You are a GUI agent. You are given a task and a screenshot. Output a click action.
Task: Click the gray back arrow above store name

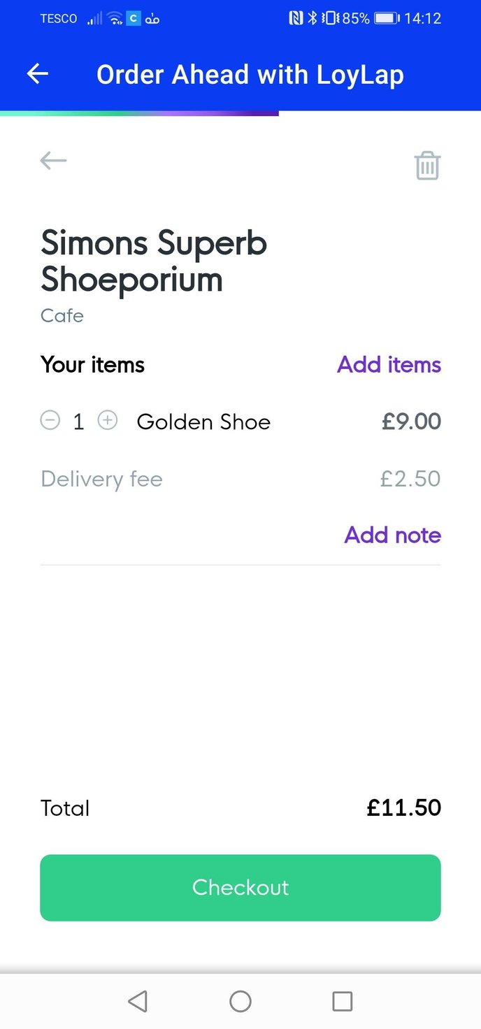53,161
